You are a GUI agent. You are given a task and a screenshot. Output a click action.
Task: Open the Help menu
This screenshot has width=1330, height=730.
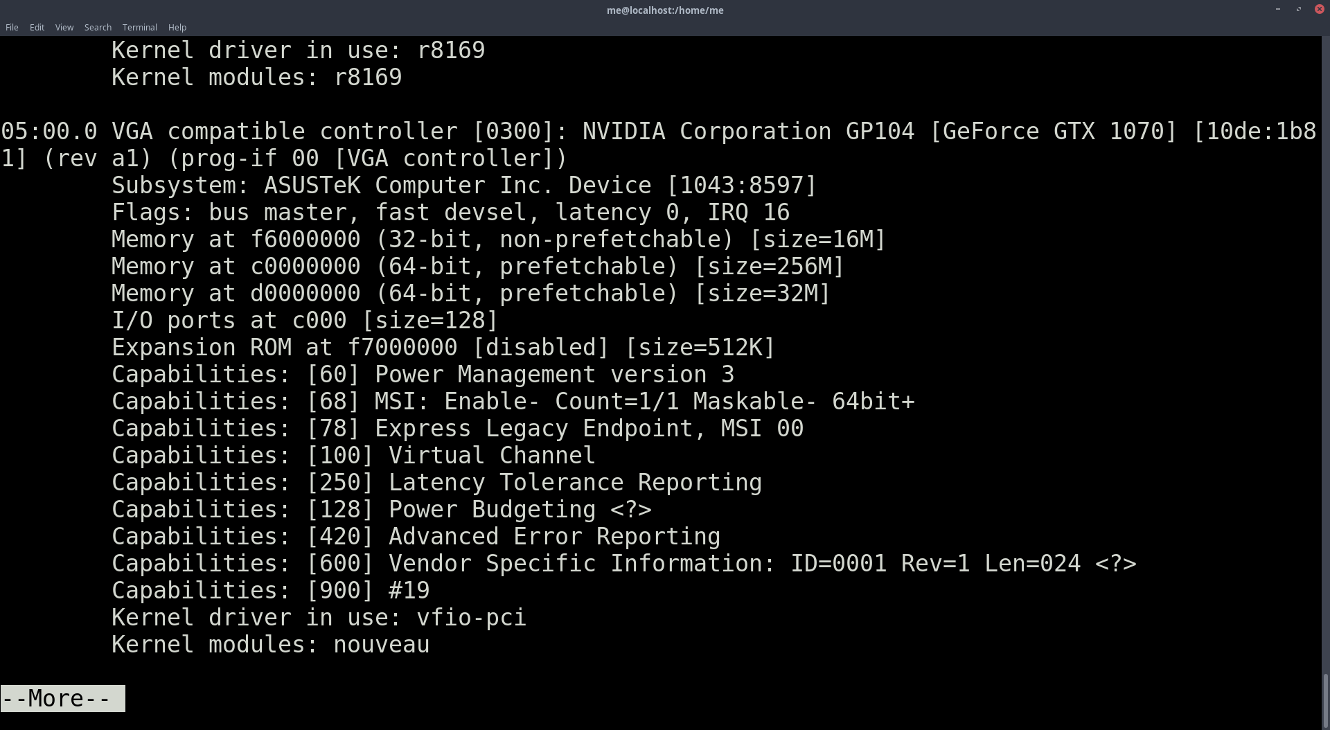(x=177, y=27)
